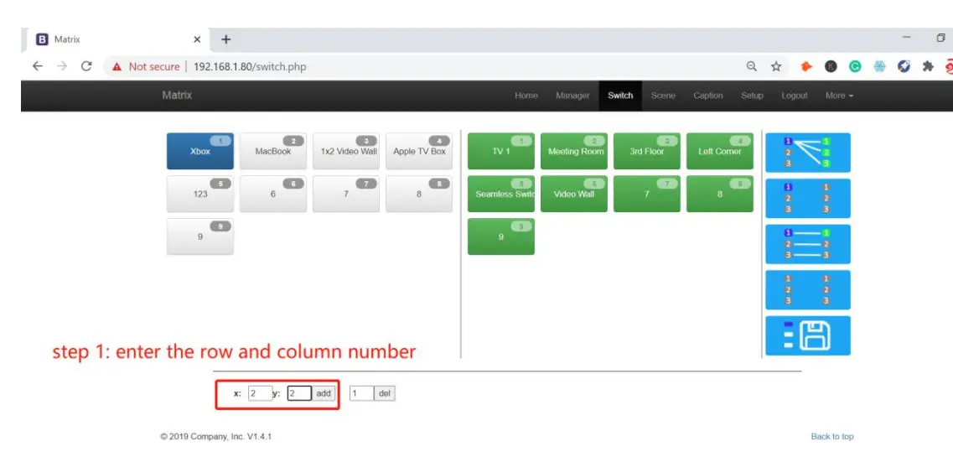Click the blue rocket extension icon
The width and height of the screenshot is (953, 462).
(904, 67)
